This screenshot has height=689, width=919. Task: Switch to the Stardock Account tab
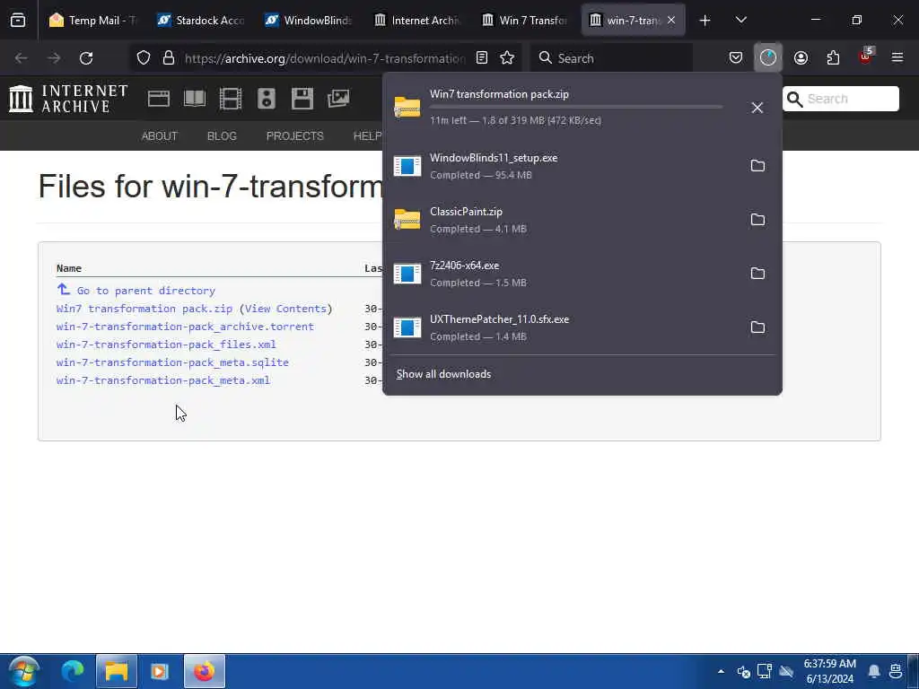(200, 21)
